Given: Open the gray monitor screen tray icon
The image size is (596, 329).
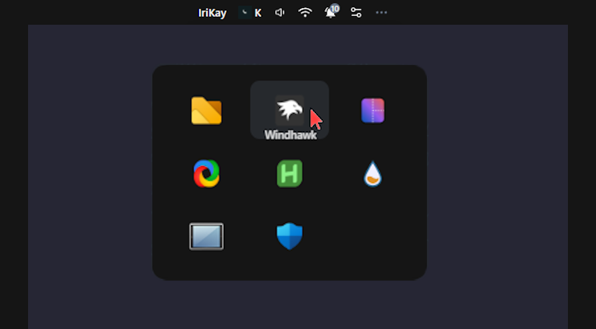Looking at the screenshot, I should (x=206, y=237).
